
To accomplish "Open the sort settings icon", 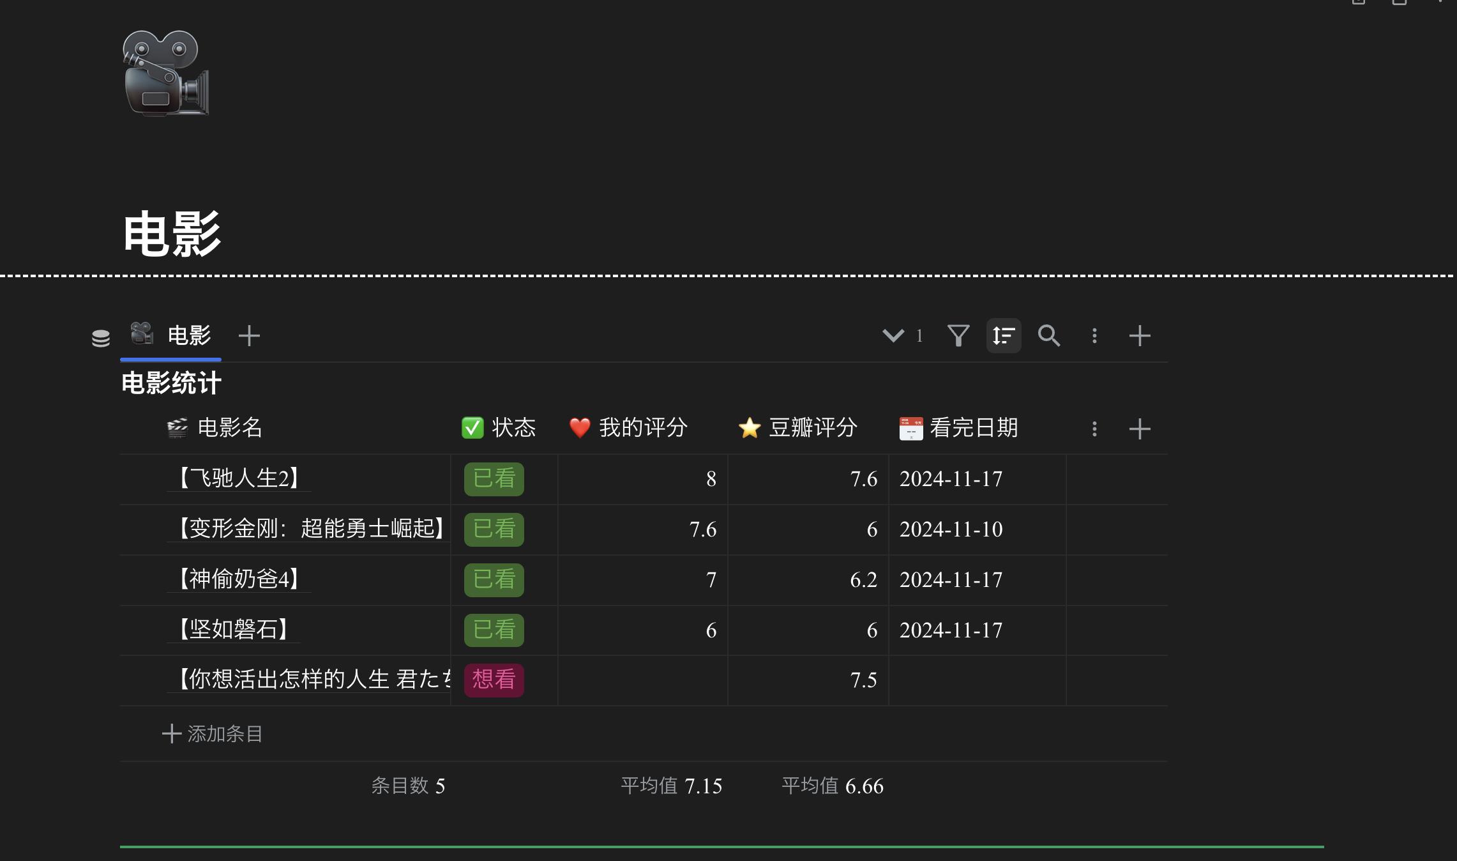I will click(1004, 335).
